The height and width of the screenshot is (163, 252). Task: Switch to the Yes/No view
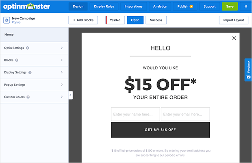click(115, 20)
